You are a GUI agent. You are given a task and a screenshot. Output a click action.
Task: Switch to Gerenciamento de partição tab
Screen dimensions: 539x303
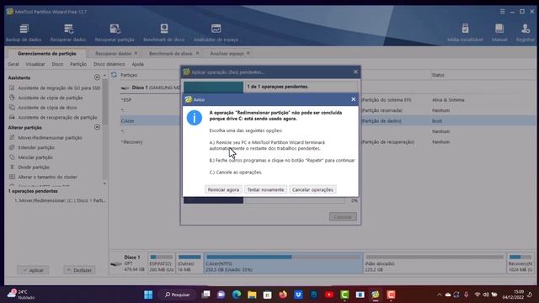[47, 54]
